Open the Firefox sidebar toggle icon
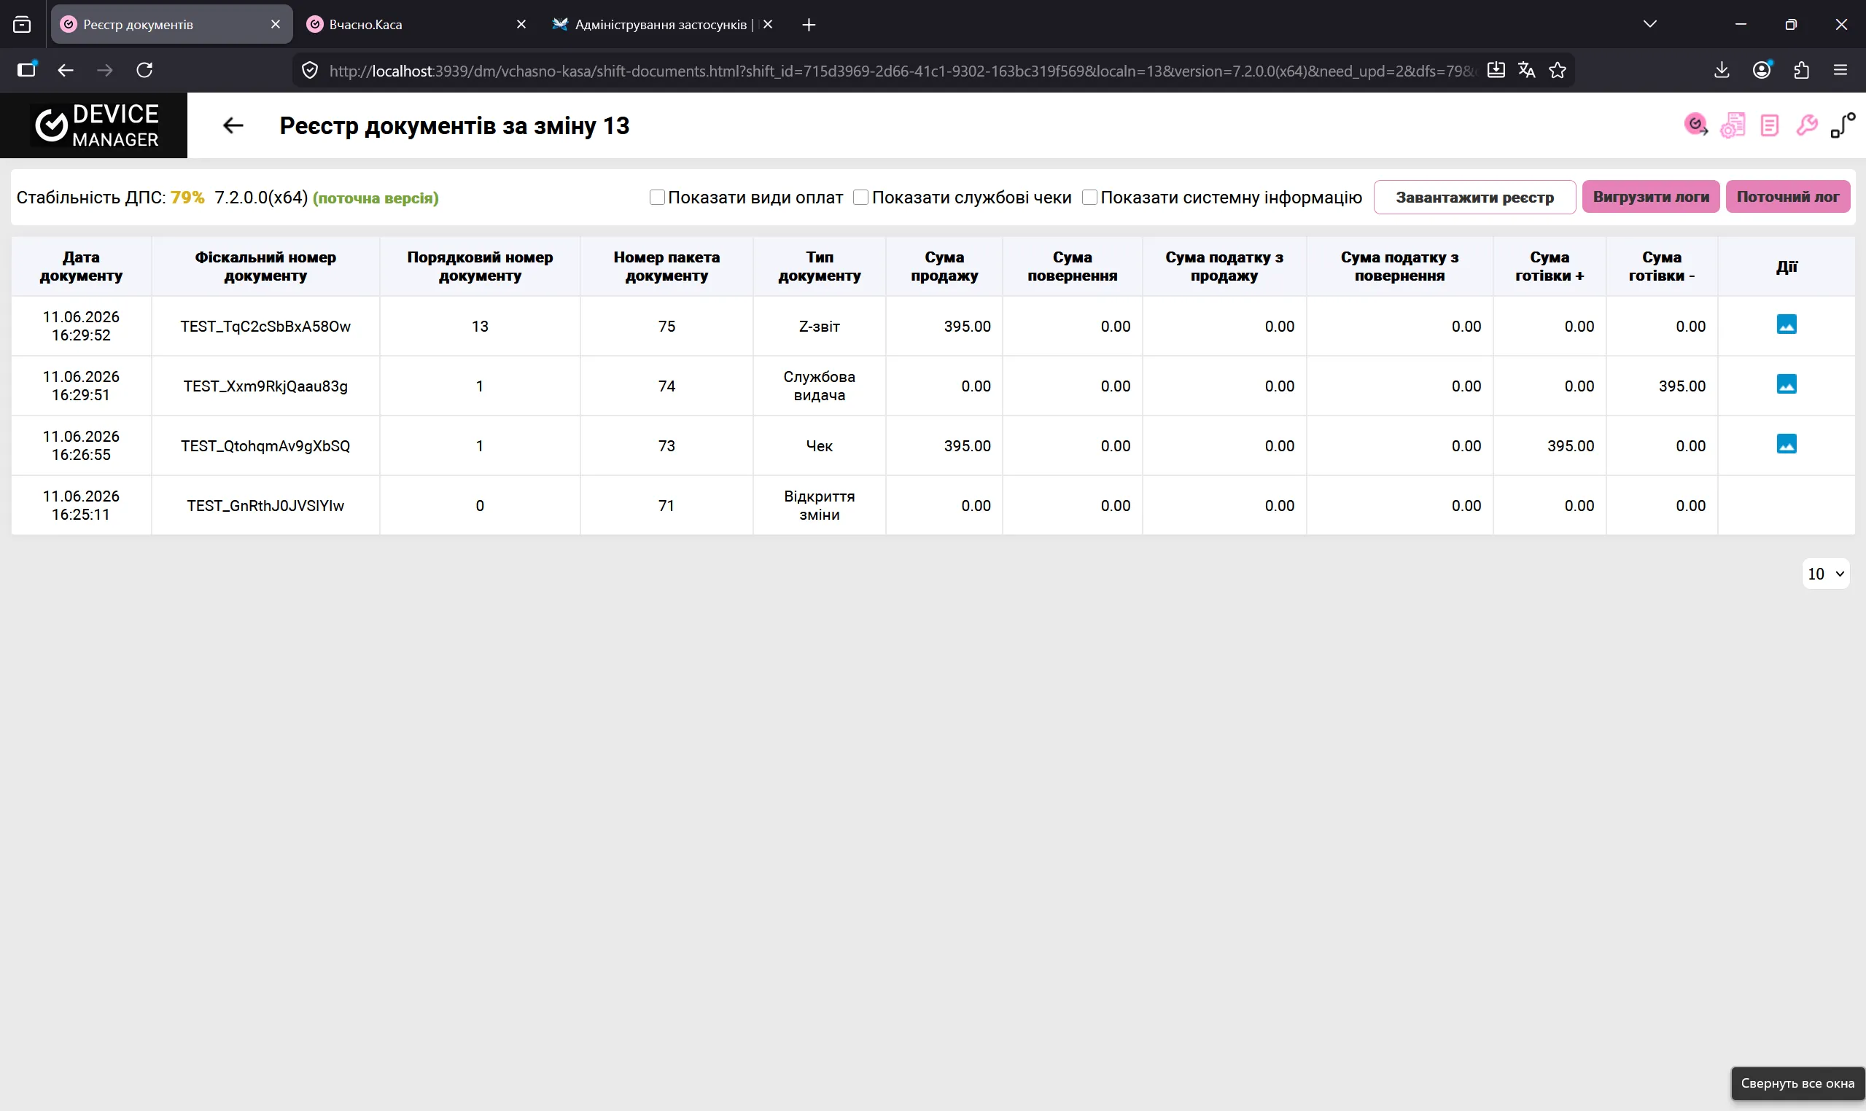The width and height of the screenshot is (1866, 1111). [27, 70]
